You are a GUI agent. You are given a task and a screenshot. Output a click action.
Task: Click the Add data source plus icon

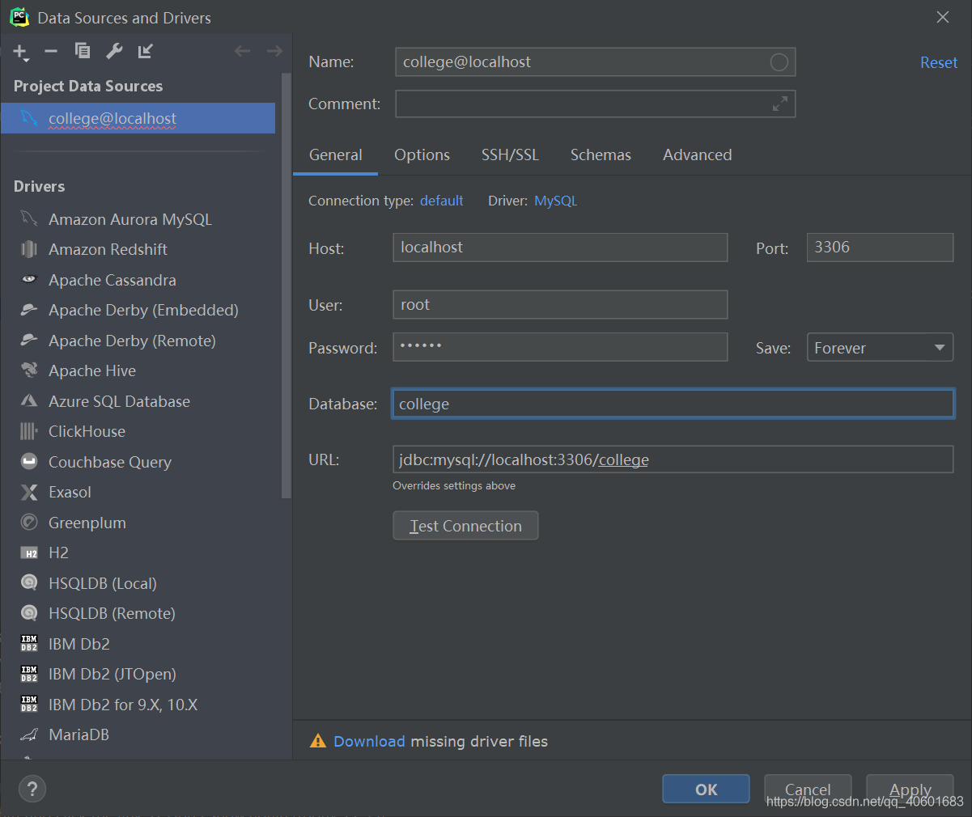(x=19, y=51)
